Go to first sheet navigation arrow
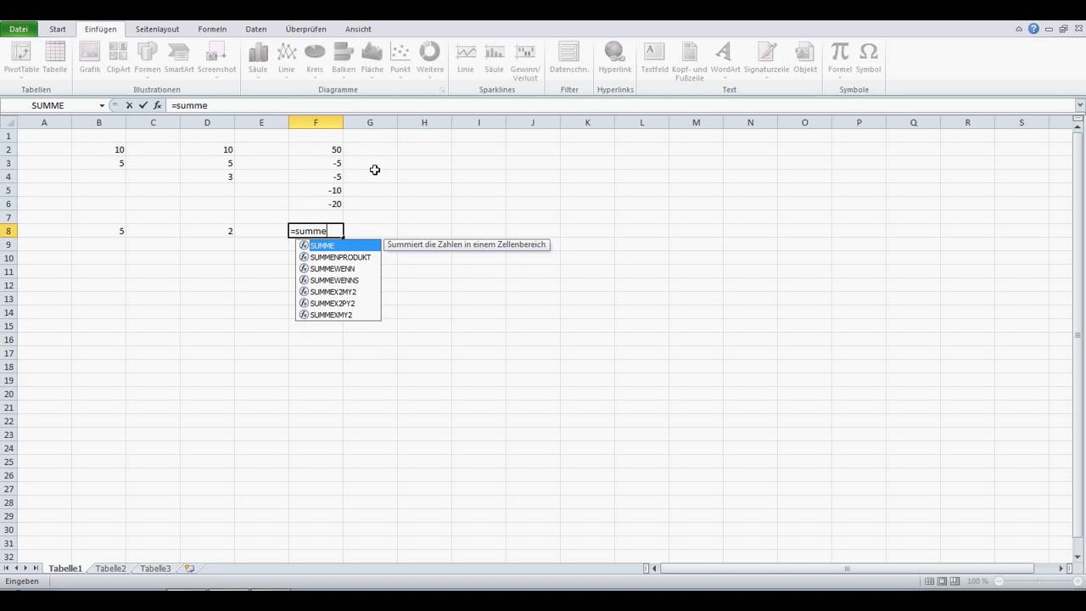 pos(6,569)
